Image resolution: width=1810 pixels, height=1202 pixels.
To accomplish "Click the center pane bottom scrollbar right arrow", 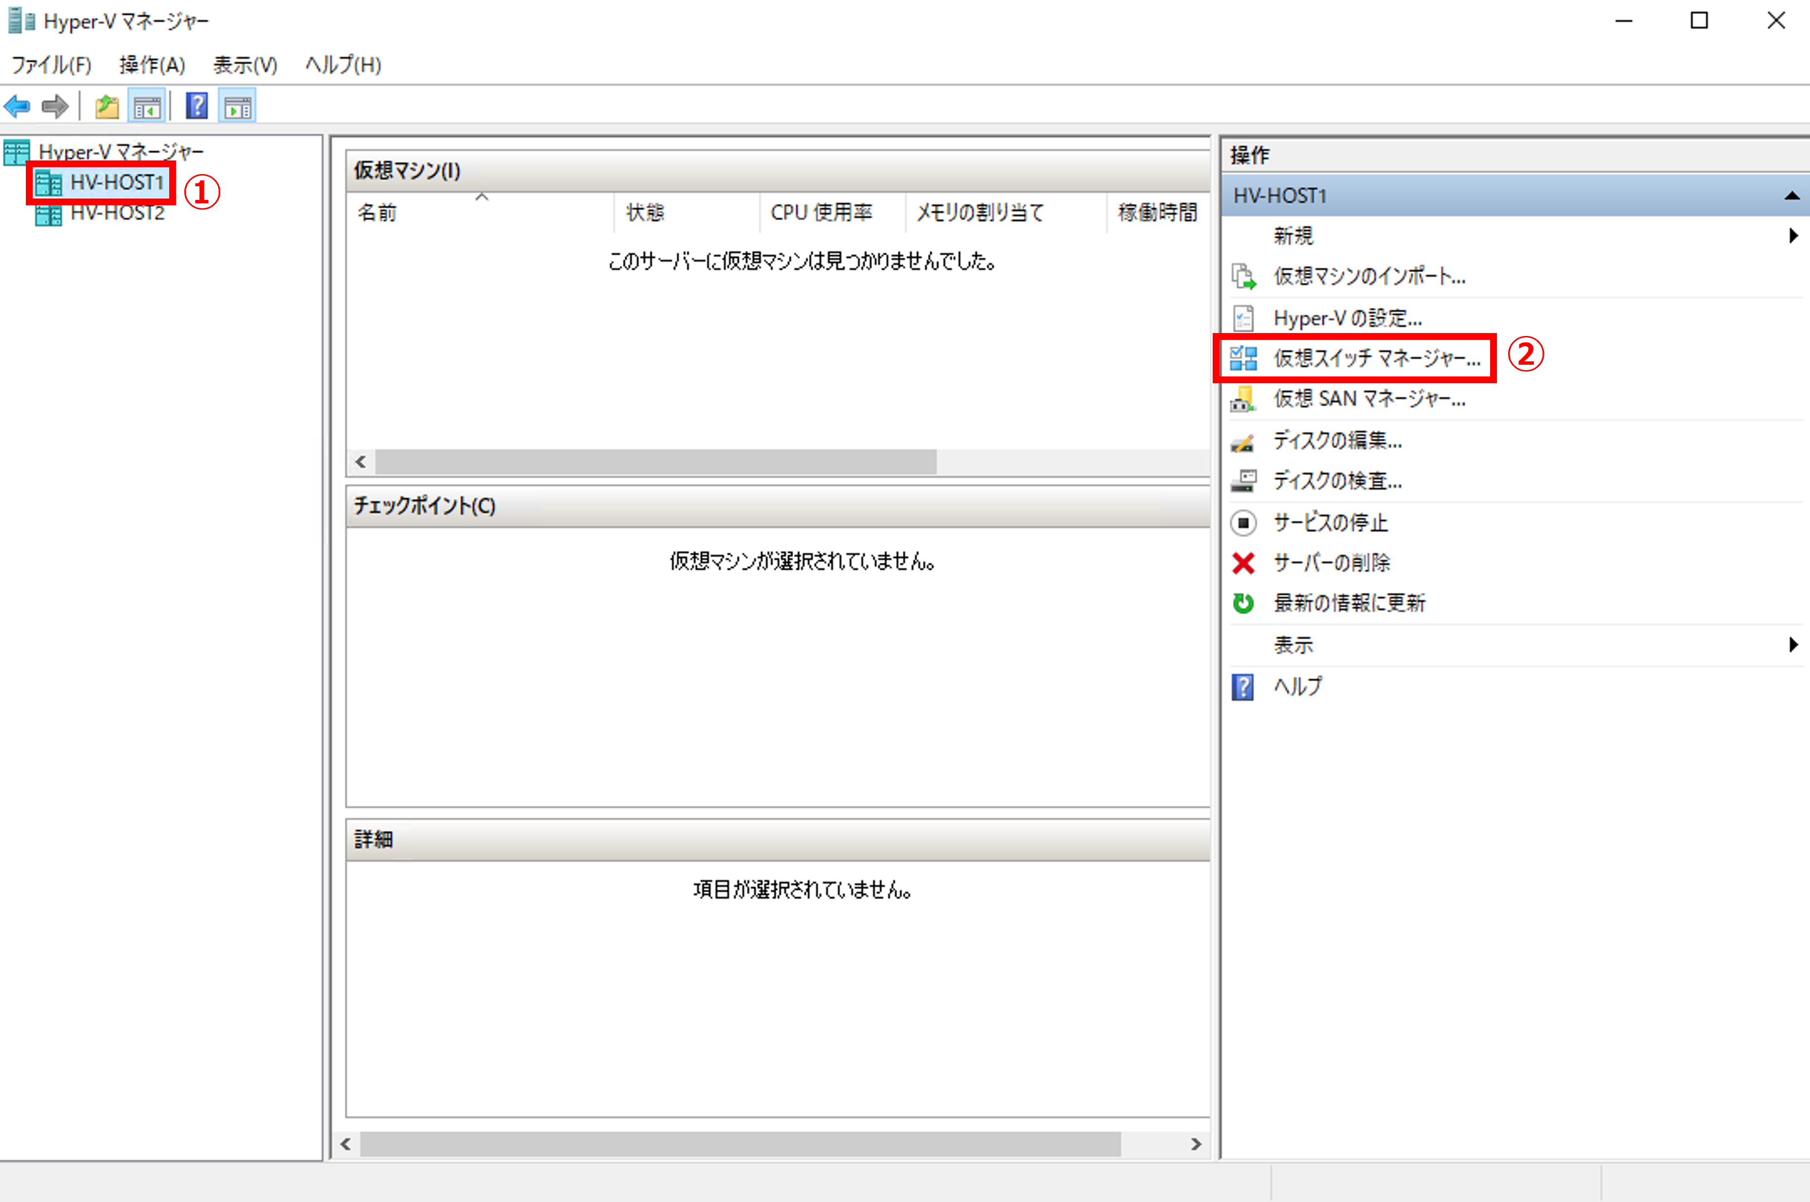I will [1196, 1144].
